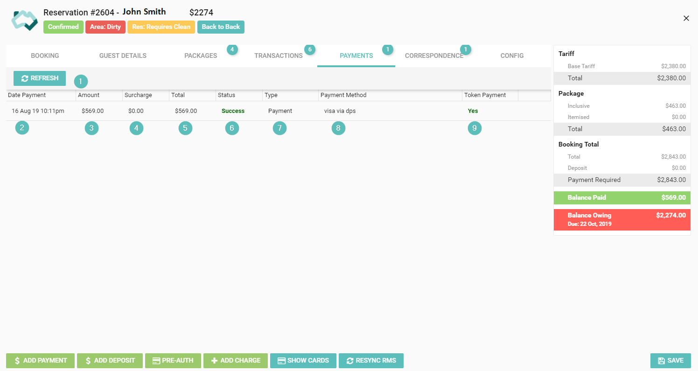Resync reservation with Resync RMS
The height and width of the screenshot is (371, 698).
tap(371, 361)
